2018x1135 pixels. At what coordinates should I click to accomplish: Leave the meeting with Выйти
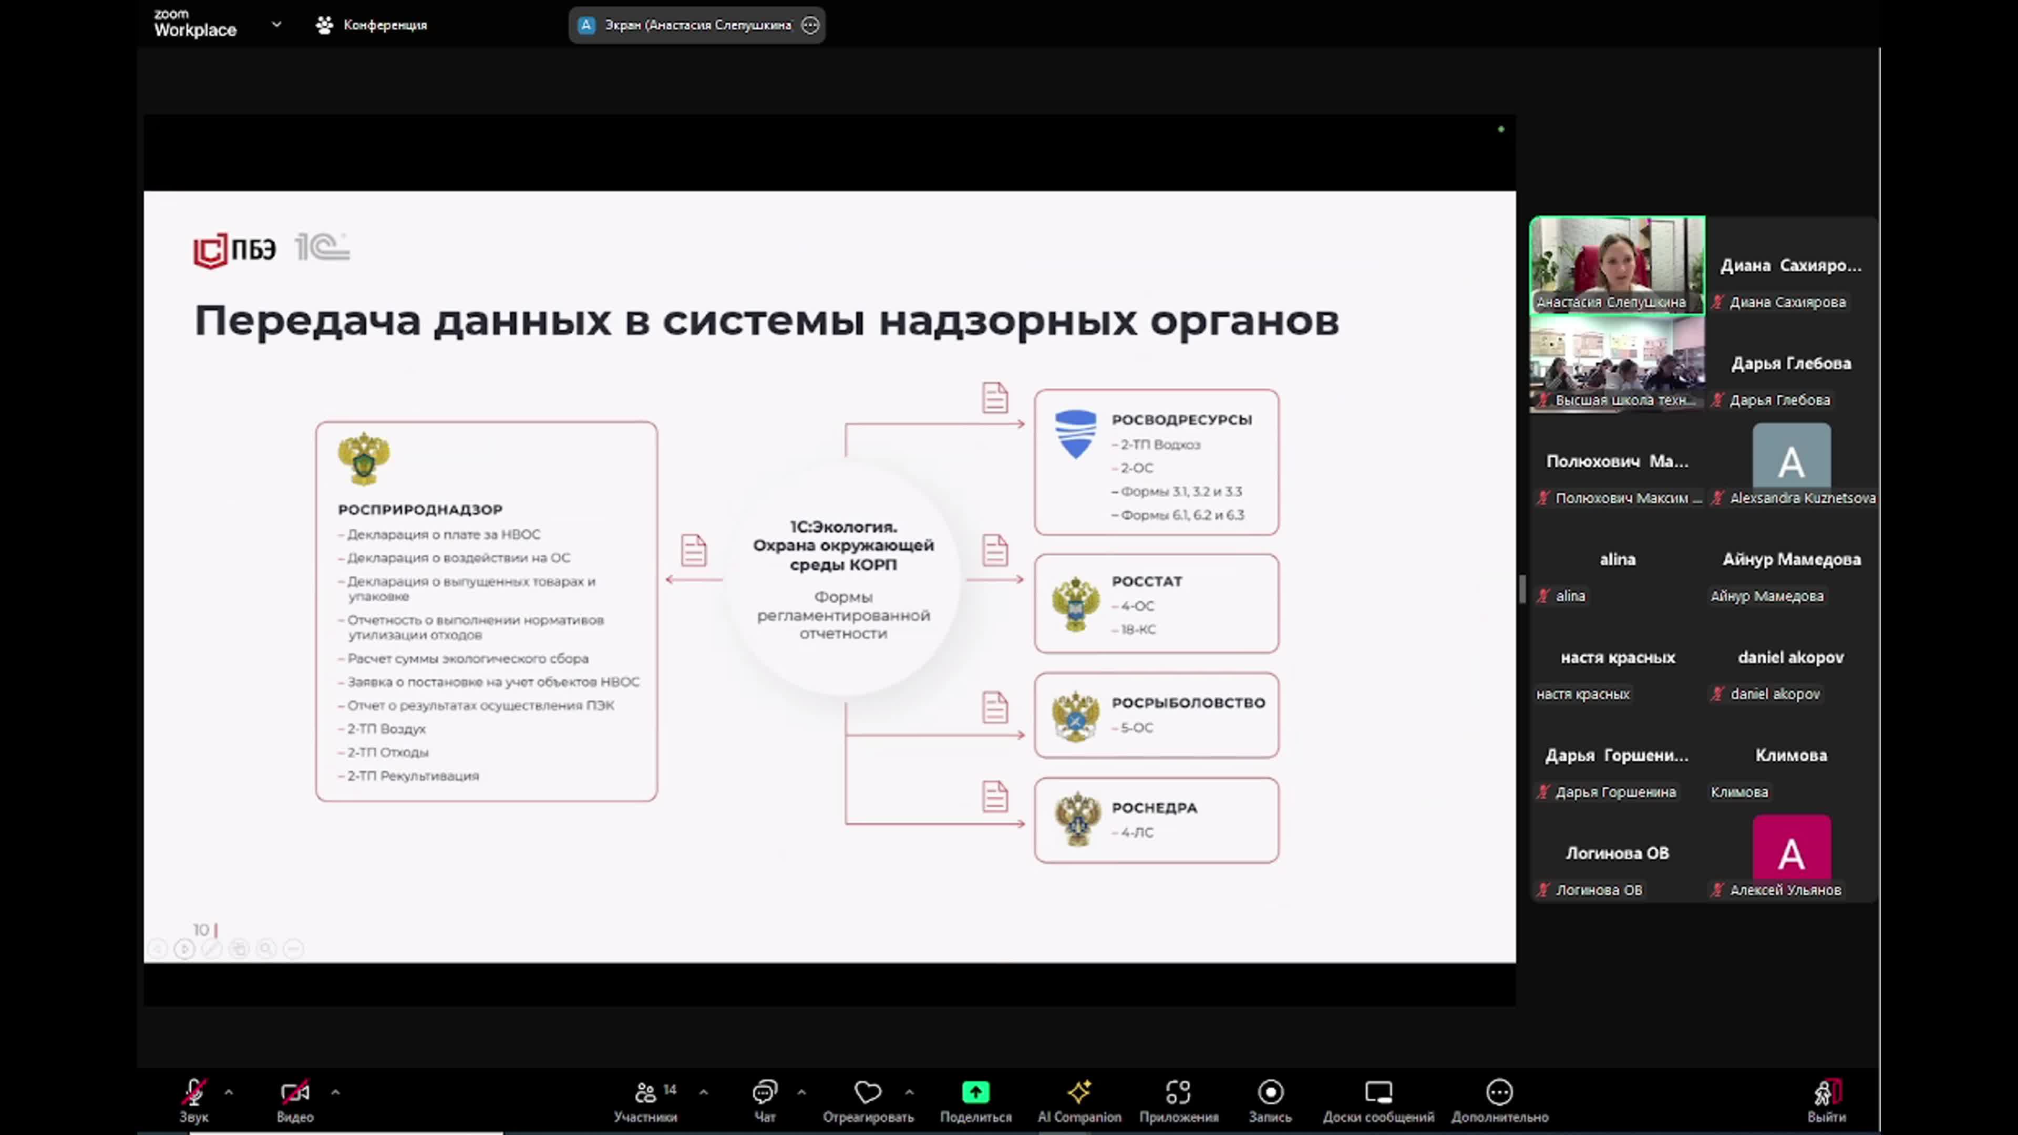click(1827, 1100)
